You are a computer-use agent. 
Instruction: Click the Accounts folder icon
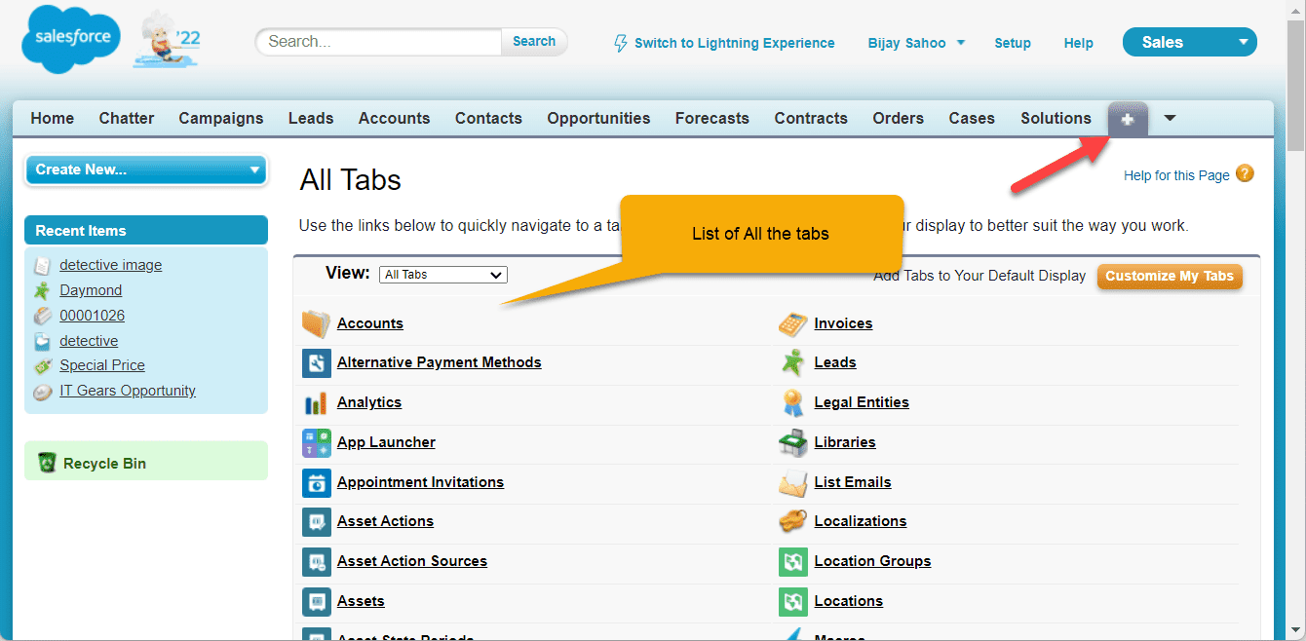point(315,323)
